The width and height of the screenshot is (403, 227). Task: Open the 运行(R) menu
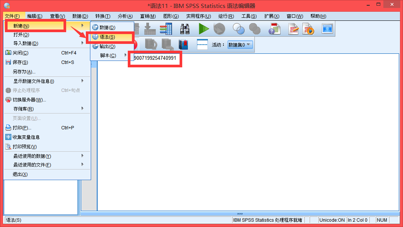click(226, 16)
